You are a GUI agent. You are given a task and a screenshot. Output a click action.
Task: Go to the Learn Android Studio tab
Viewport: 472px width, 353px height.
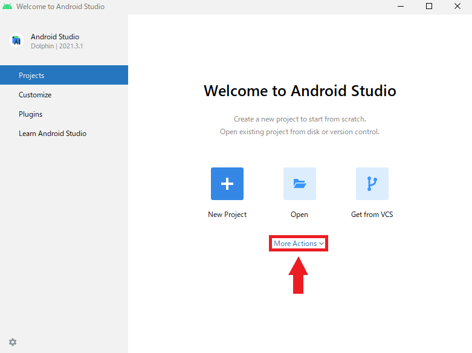coord(64,134)
